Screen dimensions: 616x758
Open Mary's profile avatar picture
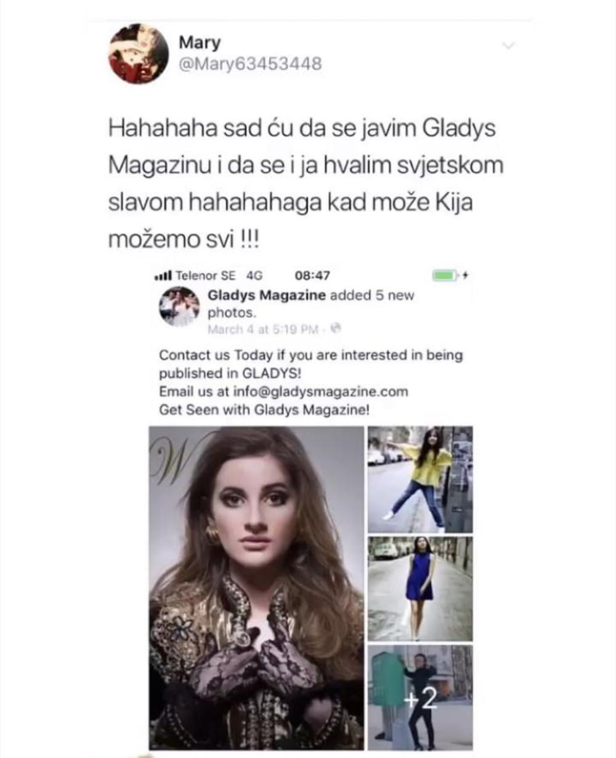(x=139, y=54)
